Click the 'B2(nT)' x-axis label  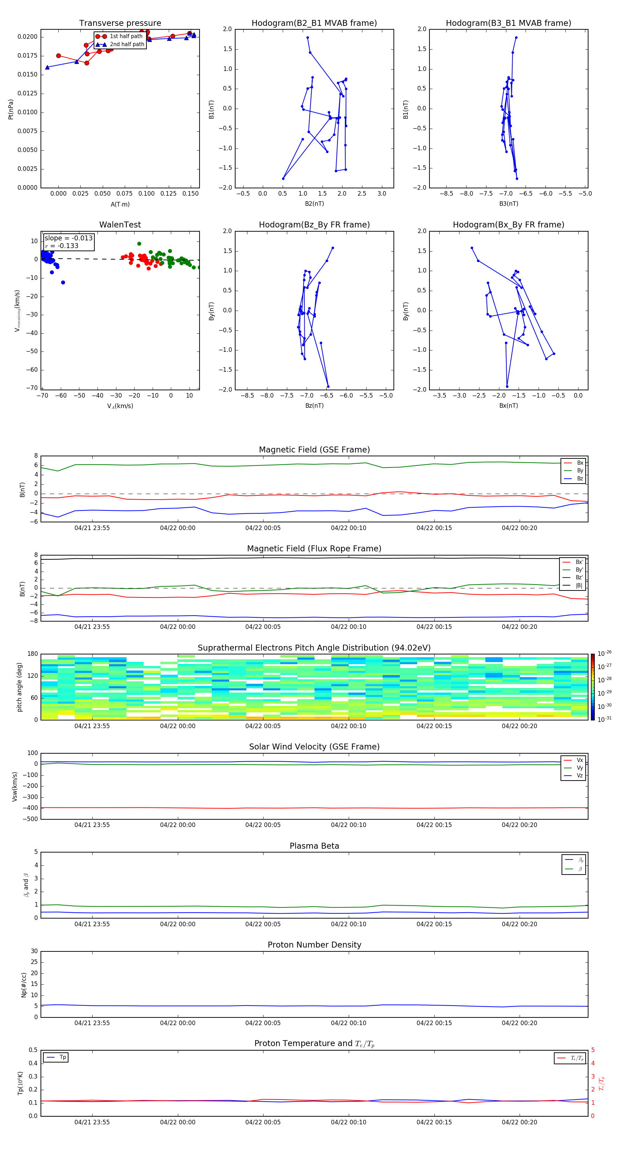coord(314,204)
